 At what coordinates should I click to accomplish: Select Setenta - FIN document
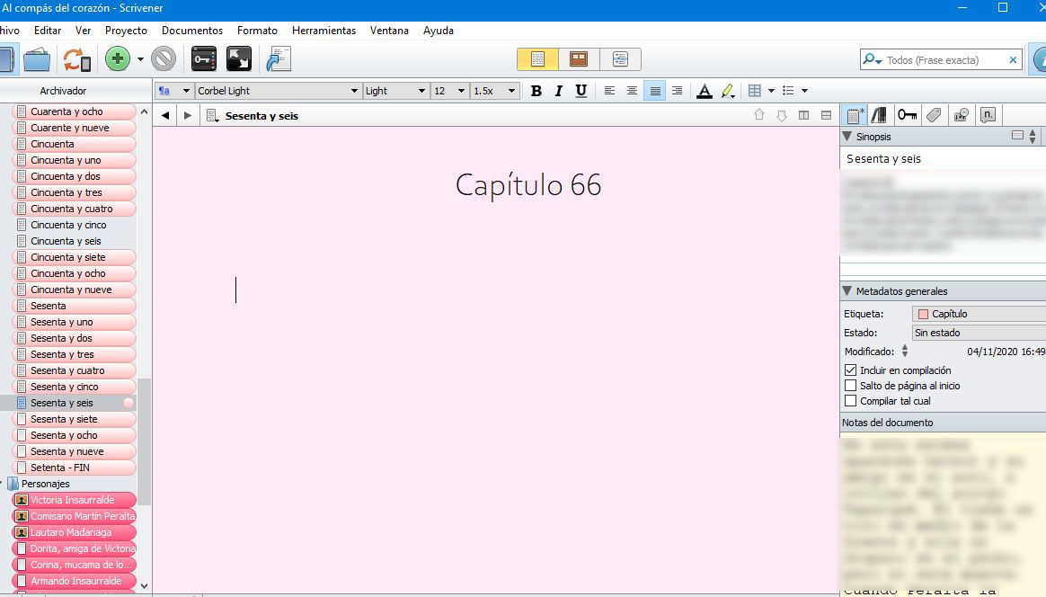[x=74, y=468]
